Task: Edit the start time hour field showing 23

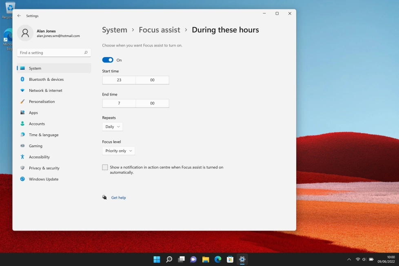Action: point(119,80)
